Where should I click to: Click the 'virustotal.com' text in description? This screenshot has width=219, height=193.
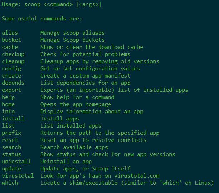137,176
